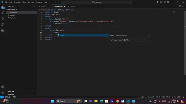The width and height of the screenshot is (186, 104).
Task: Open the Source Control view
Action: click(3, 18)
